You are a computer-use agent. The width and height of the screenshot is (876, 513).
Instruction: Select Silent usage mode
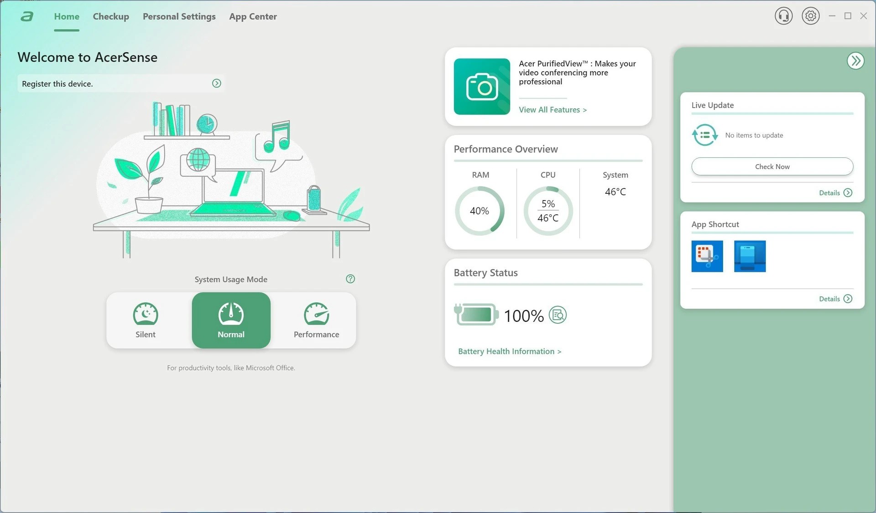pyautogui.click(x=146, y=320)
